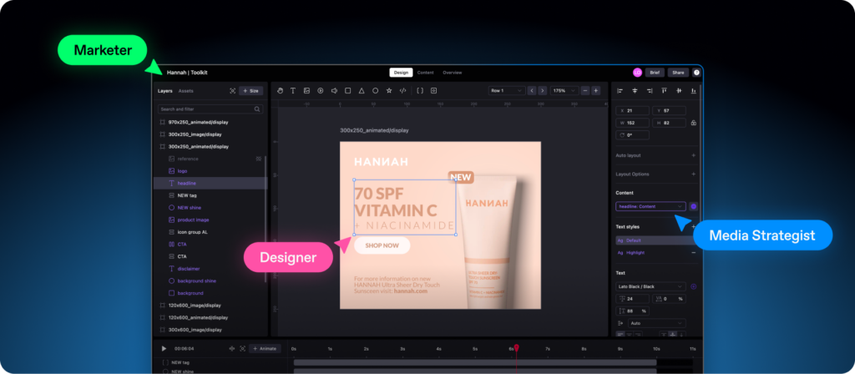Click the X position field

[x=633, y=111]
